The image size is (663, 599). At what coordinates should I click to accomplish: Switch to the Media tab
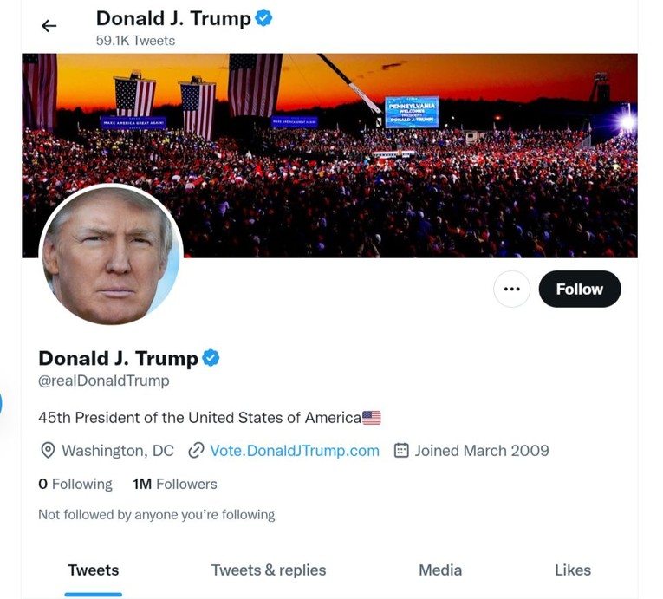point(440,570)
